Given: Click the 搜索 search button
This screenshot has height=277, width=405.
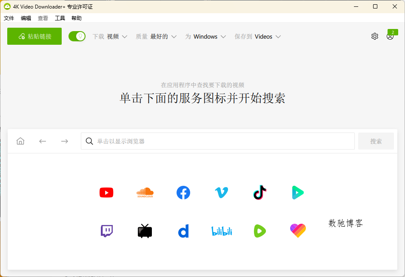Looking at the screenshot, I should pos(376,141).
